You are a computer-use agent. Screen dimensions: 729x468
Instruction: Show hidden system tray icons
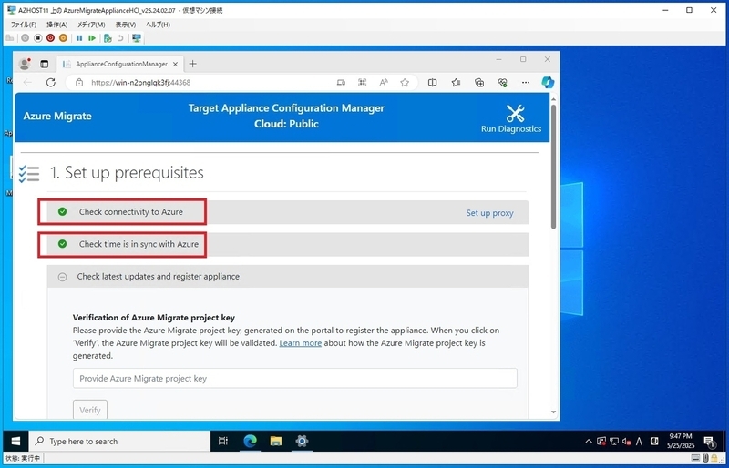tap(589, 442)
